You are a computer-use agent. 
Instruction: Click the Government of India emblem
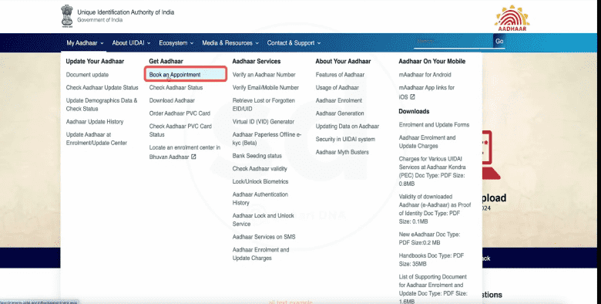67,15
